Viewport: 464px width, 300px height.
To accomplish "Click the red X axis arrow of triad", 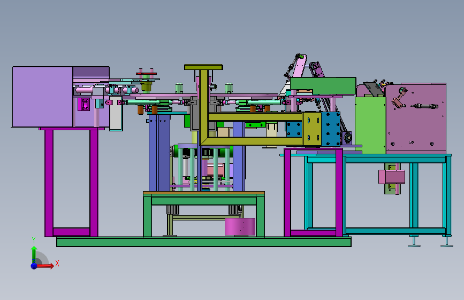I will [45, 266].
